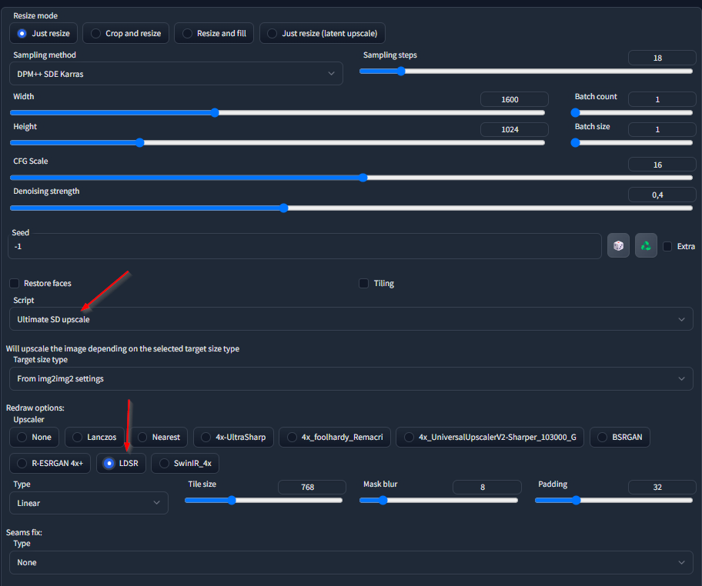Adjust the Tile size slider
Screen dimensions: 702x586
[x=264, y=500]
